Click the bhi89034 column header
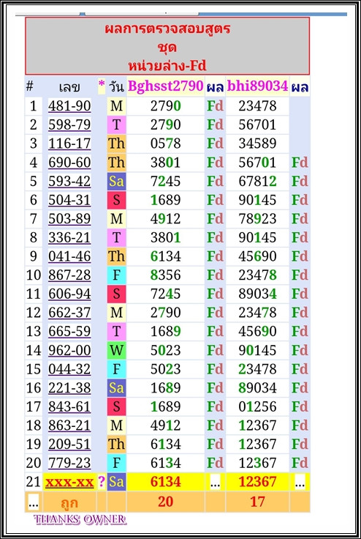361x539 pixels. [x=257, y=86]
